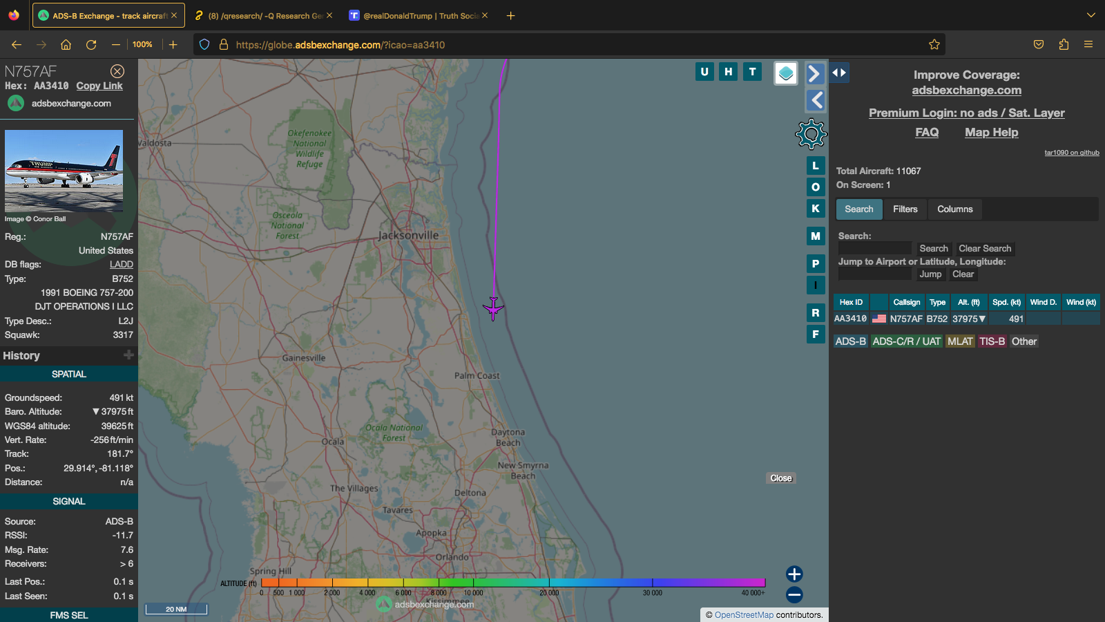Click the Copy Link link
The image size is (1105, 622).
tap(99, 86)
